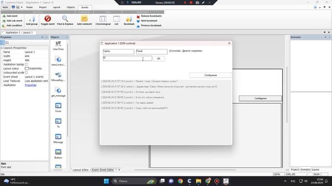Click the save icon in quick access toolbar
This screenshot has width=332, height=186.
click(13, 7)
